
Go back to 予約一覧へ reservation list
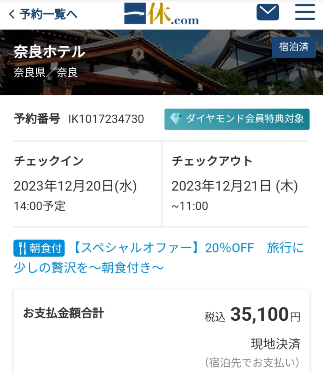(43, 15)
